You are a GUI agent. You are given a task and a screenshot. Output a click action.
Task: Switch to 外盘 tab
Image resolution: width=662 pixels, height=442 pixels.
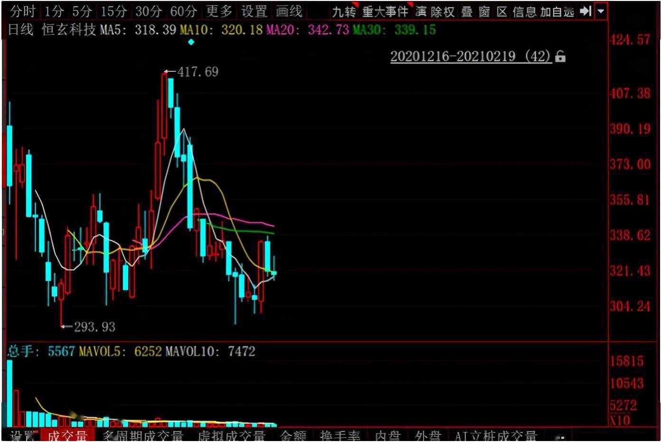[428, 435]
